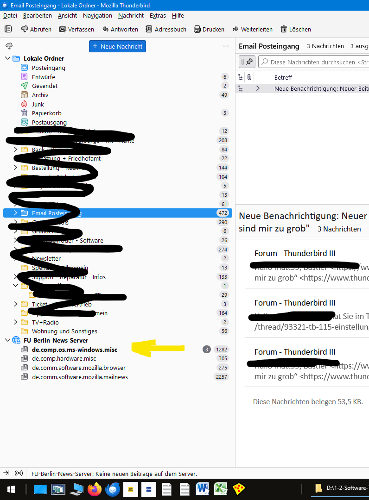
Task: Select the Entwürfe drafts folder
Action: coord(117,77)
